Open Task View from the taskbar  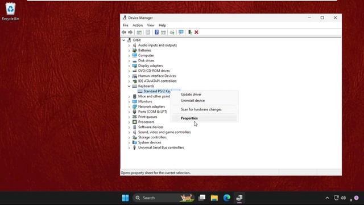pos(202,198)
